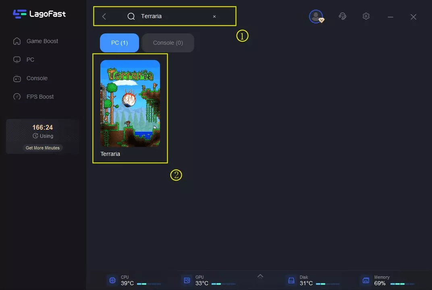Click the GPU 33°C temperature reading
432x290 pixels.
point(201,283)
